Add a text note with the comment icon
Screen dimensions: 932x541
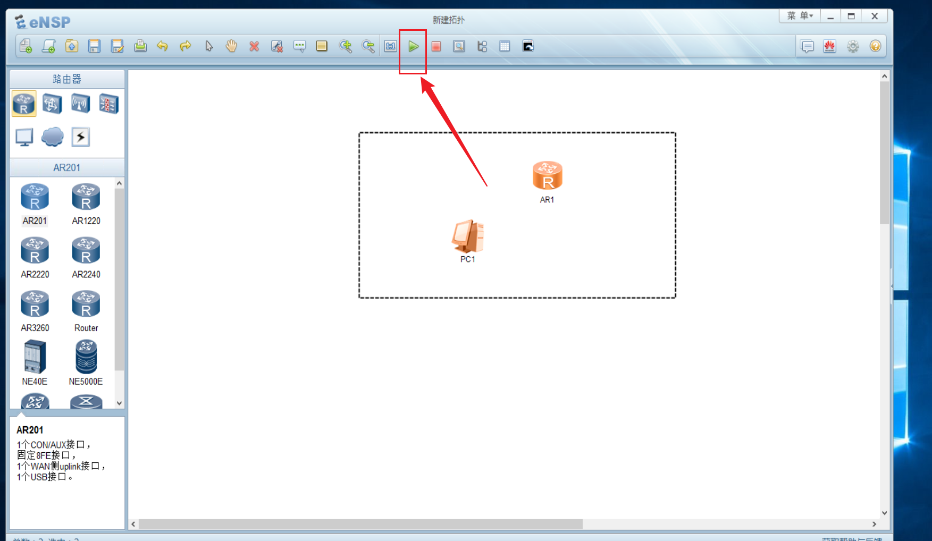point(299,46)
